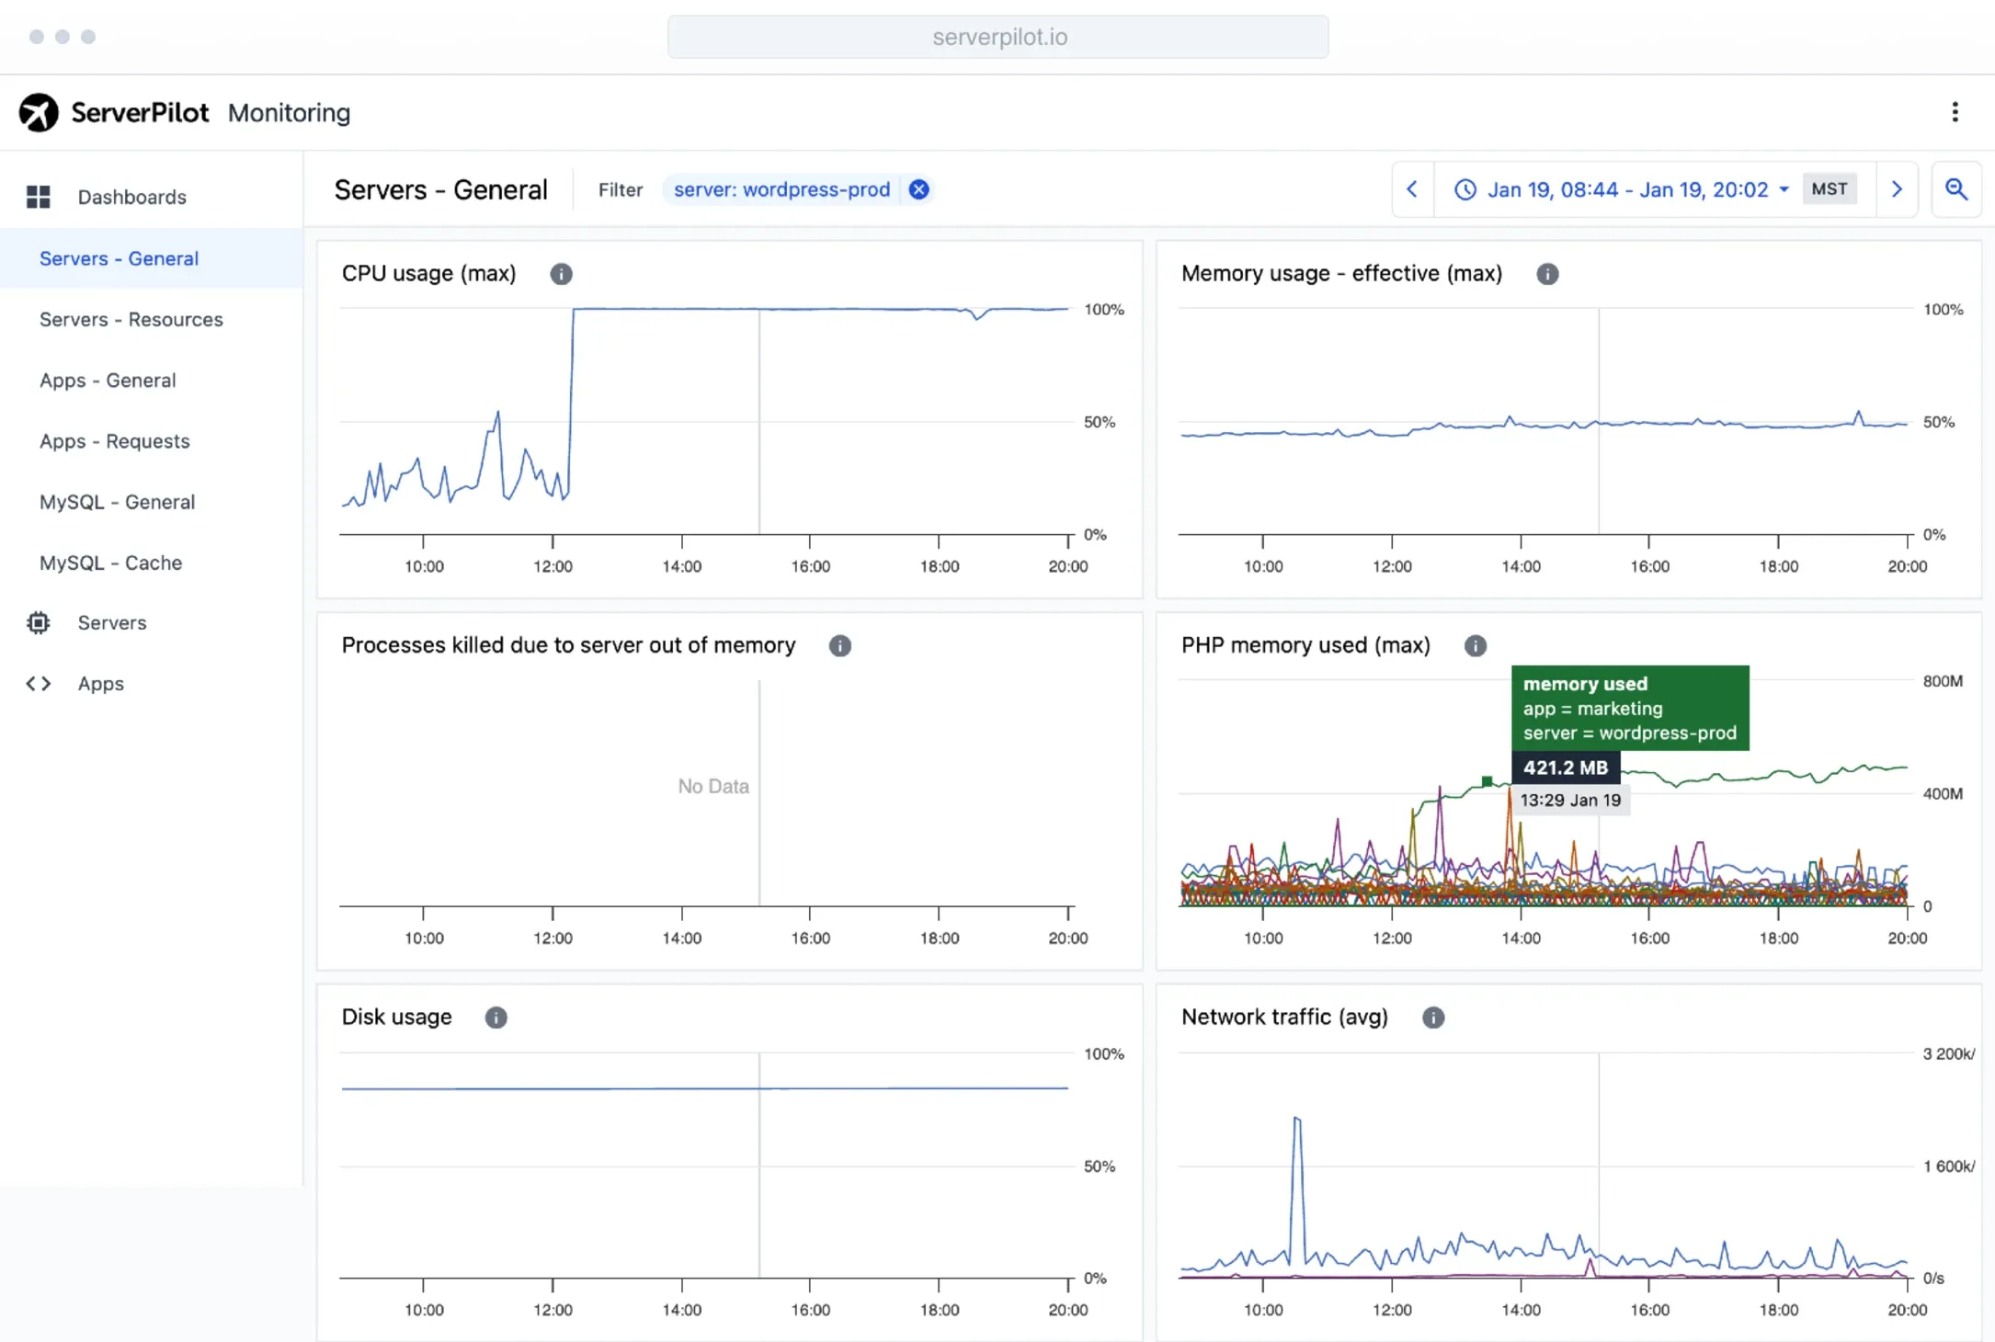Go to previous time range
The height and width of the screenshot is (1342, 1995).
pyautogui.click(x=1412, y=189)
